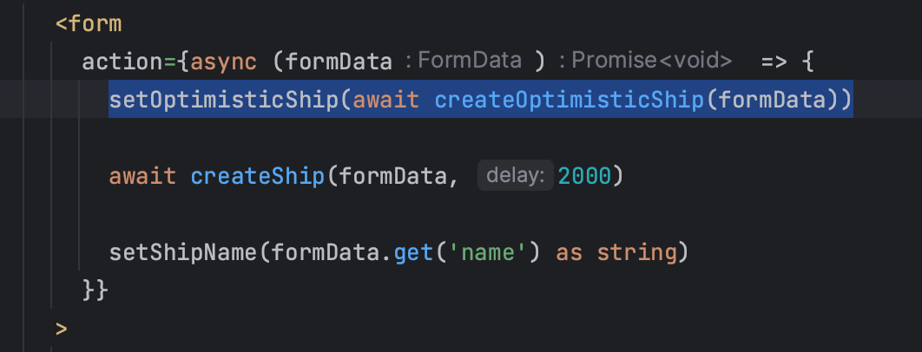
Task: Click the await keyword before createOptimisticShip
Action: [x=385, y=100]
